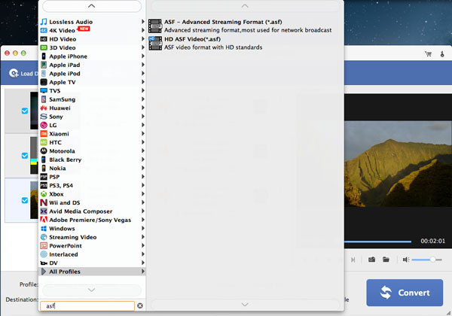Take a snapshot with the camera icon
This screenshot has width=452, height=316.
click(x=372, y=260)
